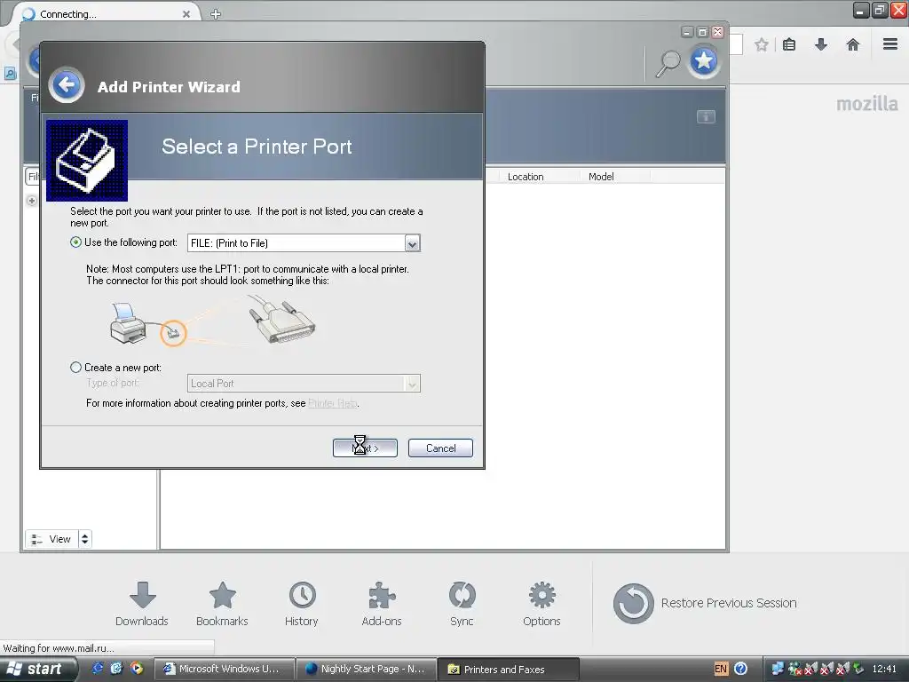Open the Firefox bookmarks list icon
The height and width of the screenshot is (682, 909).
click(789, 44)
